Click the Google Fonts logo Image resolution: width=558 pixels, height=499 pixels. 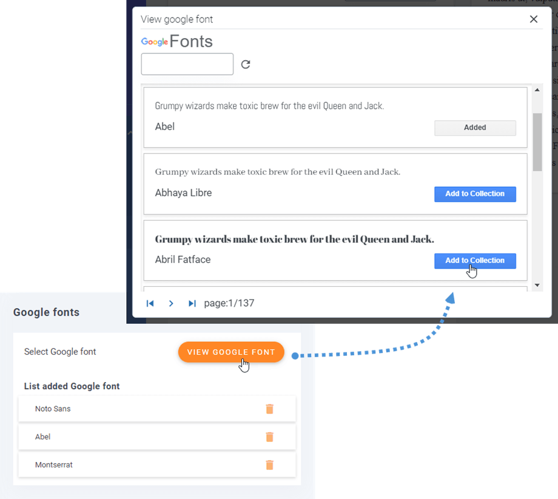click(177, 42)
